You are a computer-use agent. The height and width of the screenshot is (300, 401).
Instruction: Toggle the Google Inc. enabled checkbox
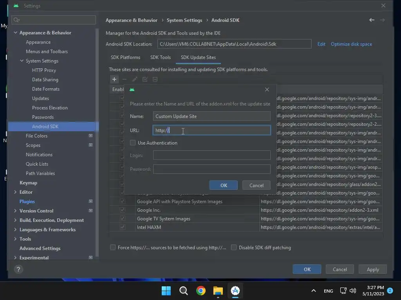click(123, 210)
